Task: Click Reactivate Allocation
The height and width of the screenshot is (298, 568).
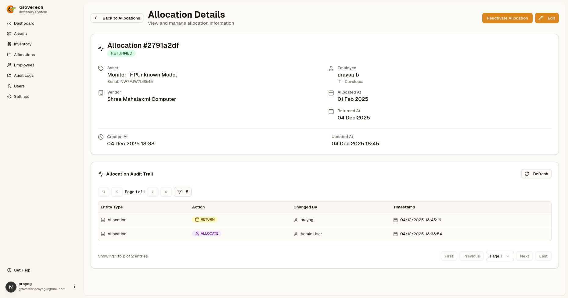Action: click(507, 18)
